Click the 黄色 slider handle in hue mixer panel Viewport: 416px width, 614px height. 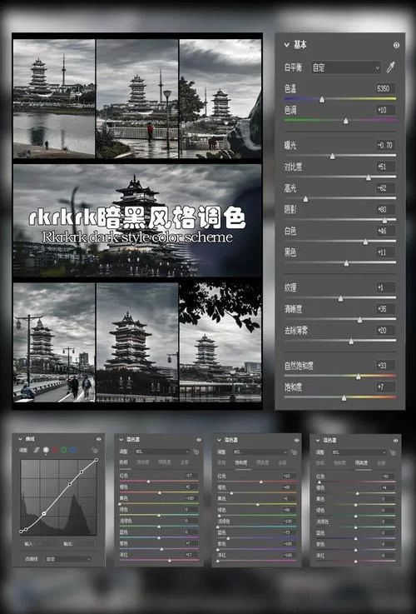coord(120,503)
